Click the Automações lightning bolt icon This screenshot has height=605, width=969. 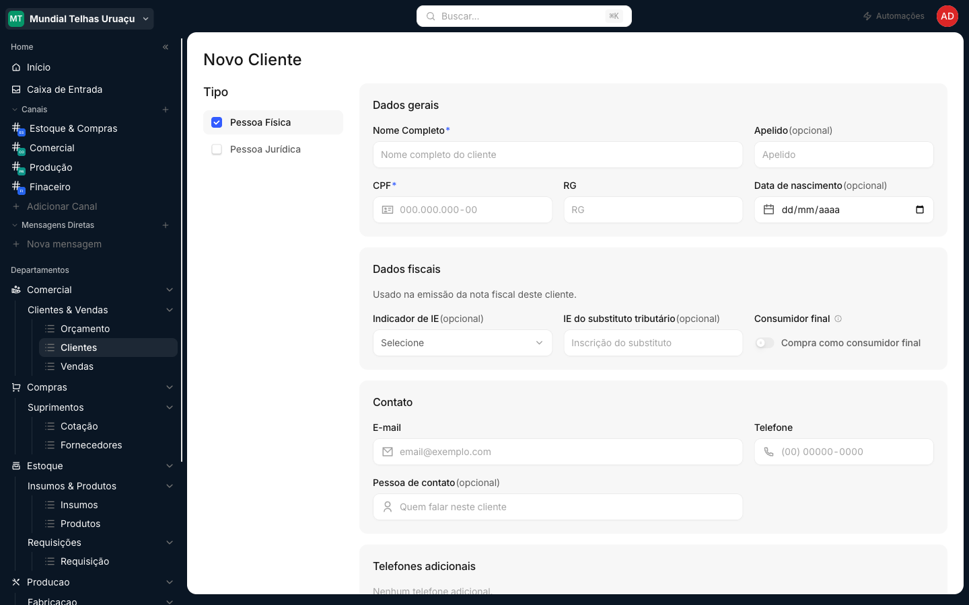(x=867, y=16)
